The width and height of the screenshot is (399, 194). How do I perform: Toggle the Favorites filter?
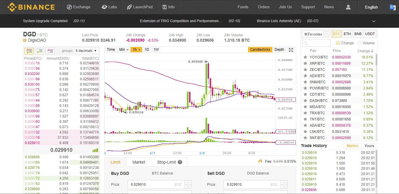point(313,34)
